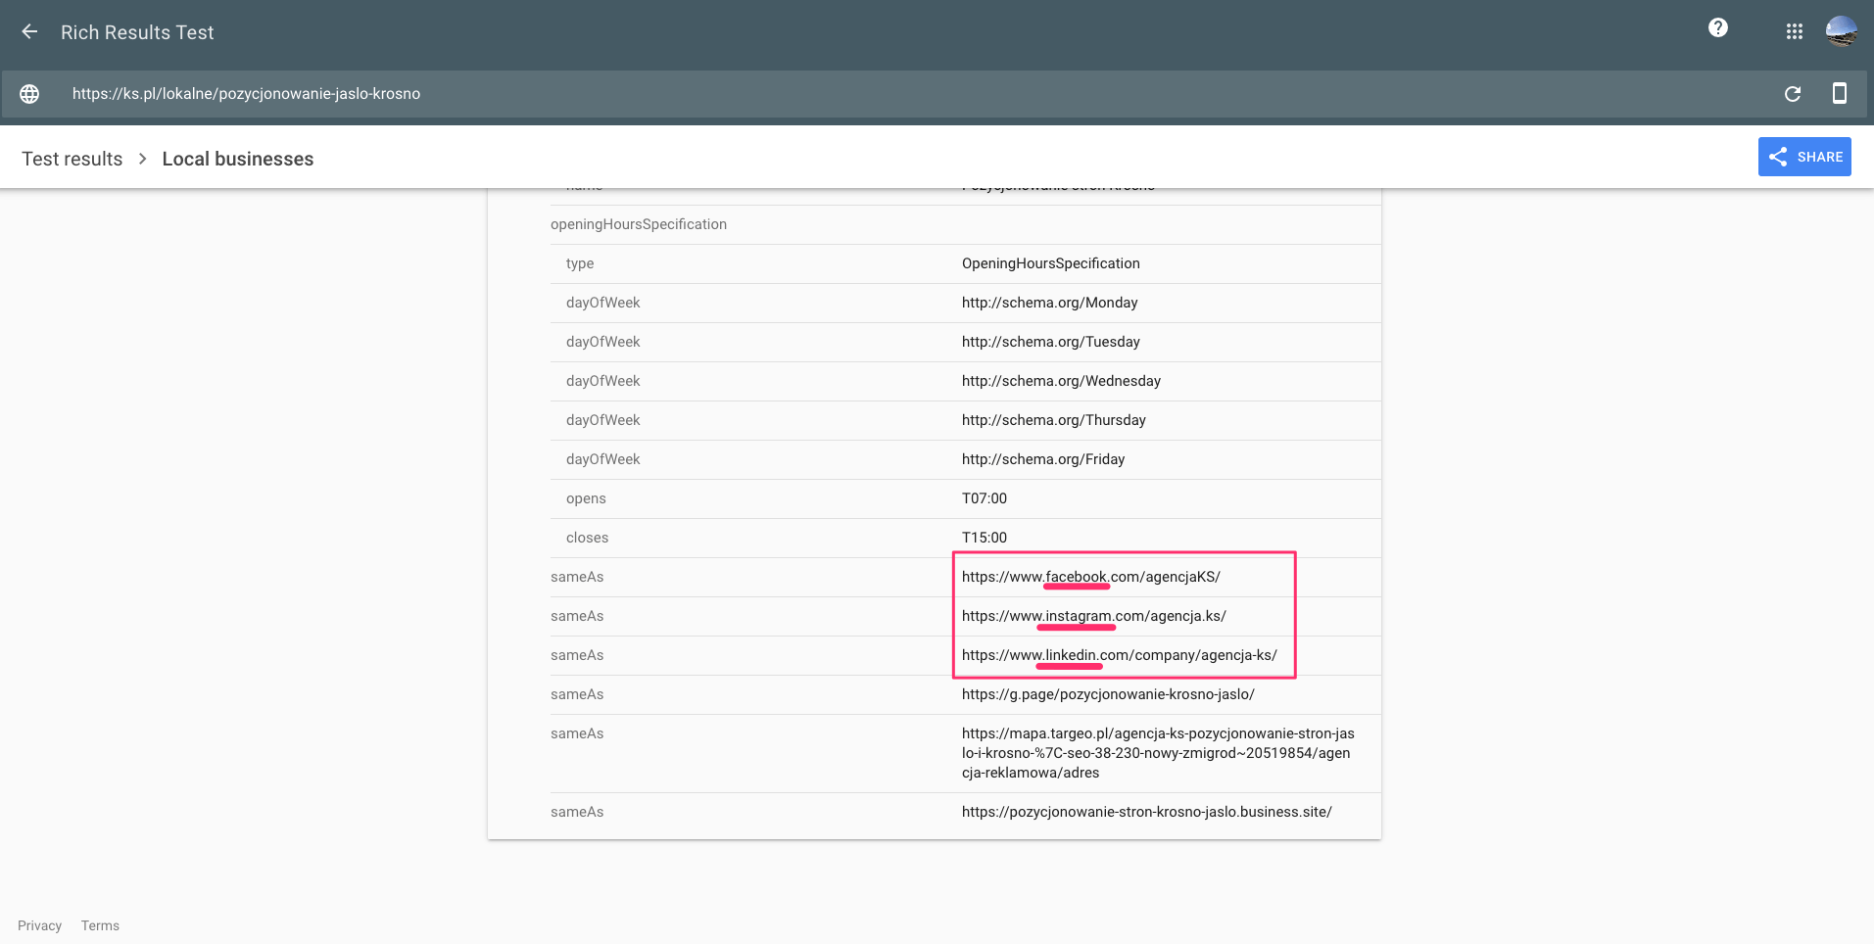This screenshot has height=944, width=1874.
Task: Toggle the smartphone device icon
Action: (x=1839, y=94)
